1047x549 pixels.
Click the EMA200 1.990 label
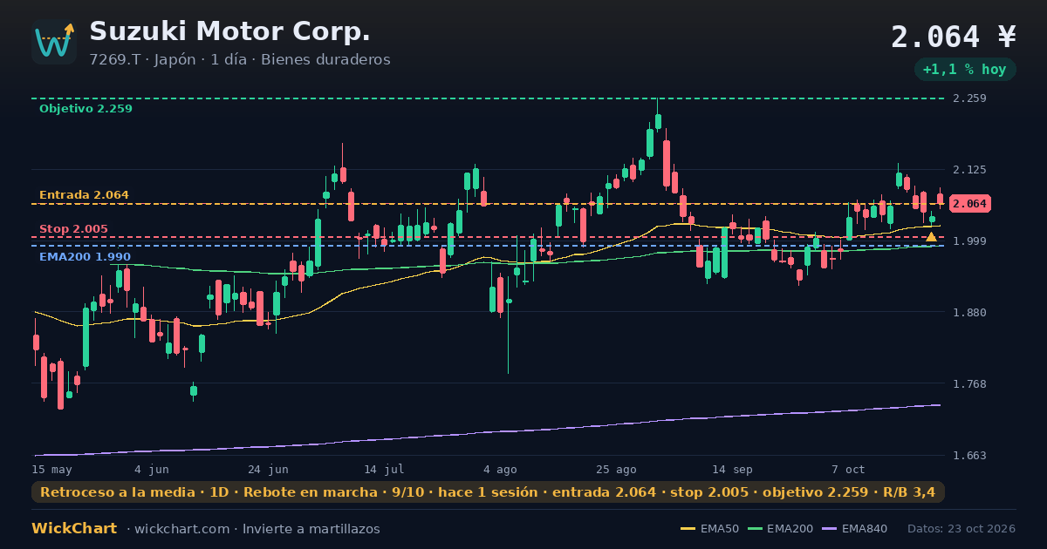[85, 257]
